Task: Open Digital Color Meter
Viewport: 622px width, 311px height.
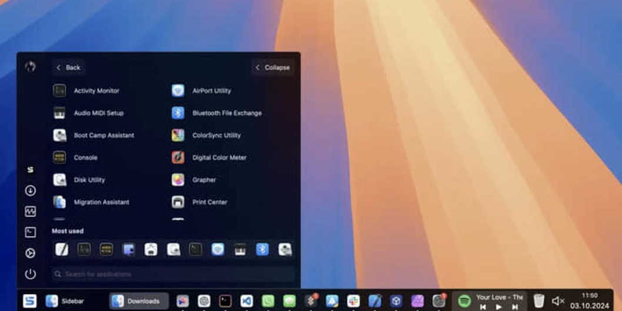Action: pyautogui.click(x=219, y=158)
